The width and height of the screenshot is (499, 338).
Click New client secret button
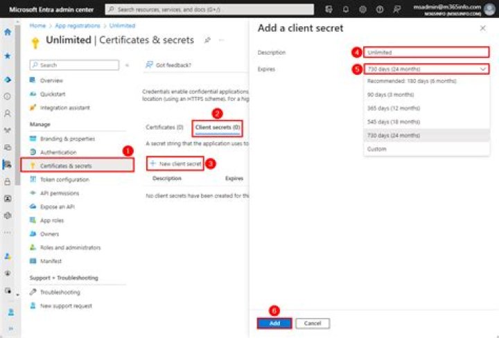point(175,163)
